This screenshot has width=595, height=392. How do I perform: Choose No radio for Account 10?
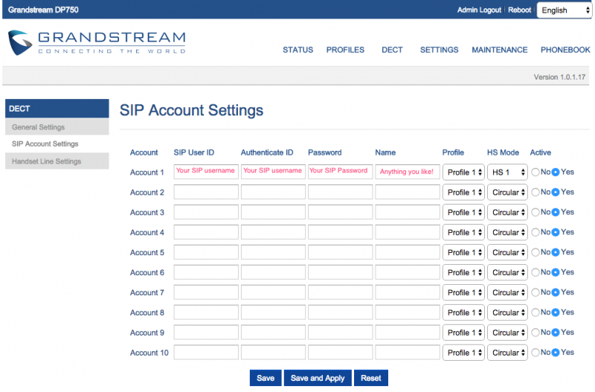[535, 353]
